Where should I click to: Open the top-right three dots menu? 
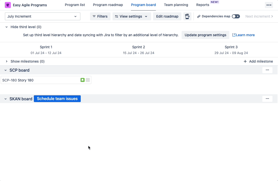click(269, 5)
